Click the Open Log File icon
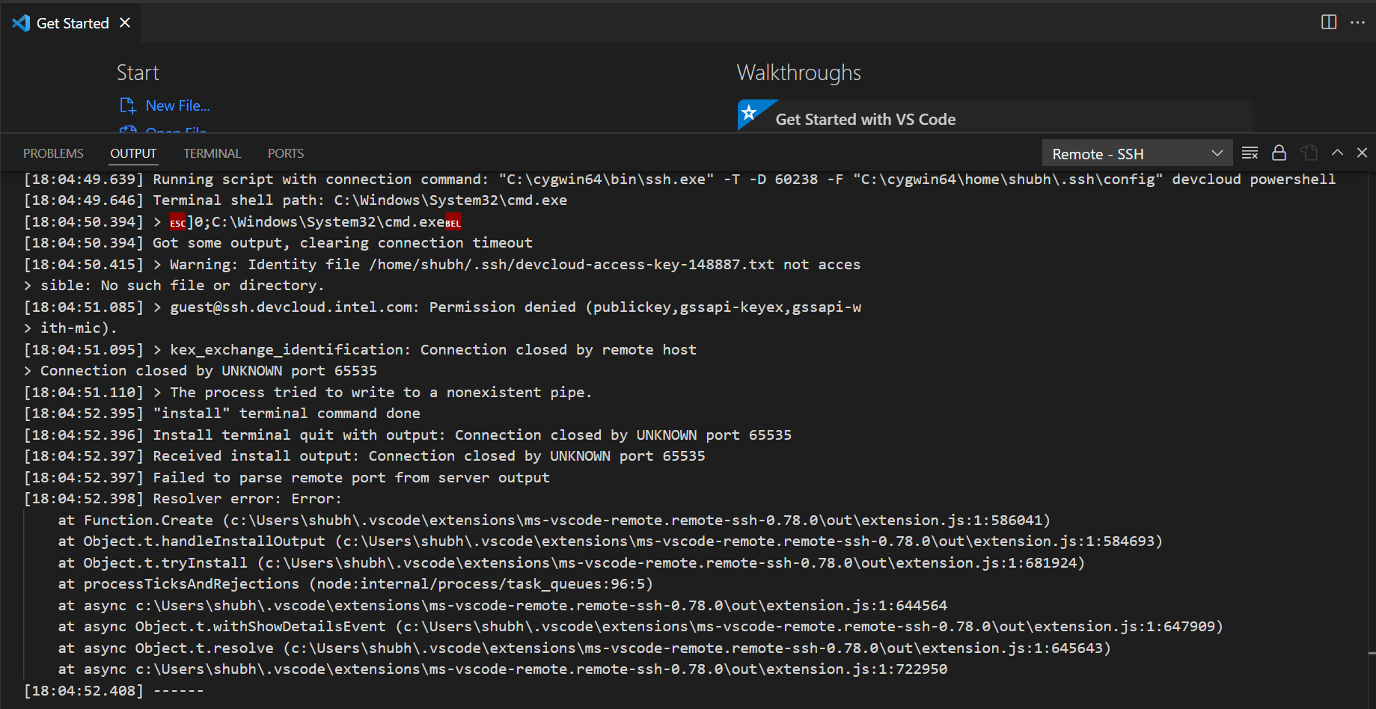1376x709 pixels. 1309,153
